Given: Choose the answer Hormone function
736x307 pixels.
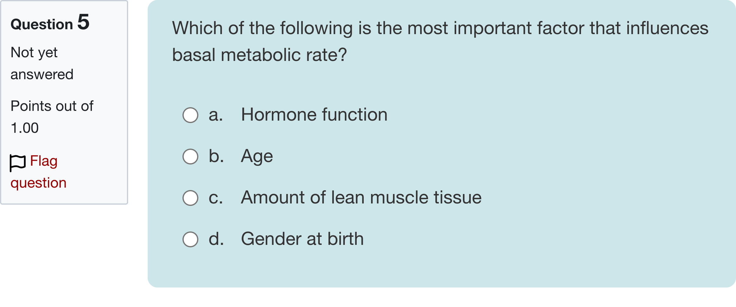Looking at the screenshot, I should coord(314,115).
